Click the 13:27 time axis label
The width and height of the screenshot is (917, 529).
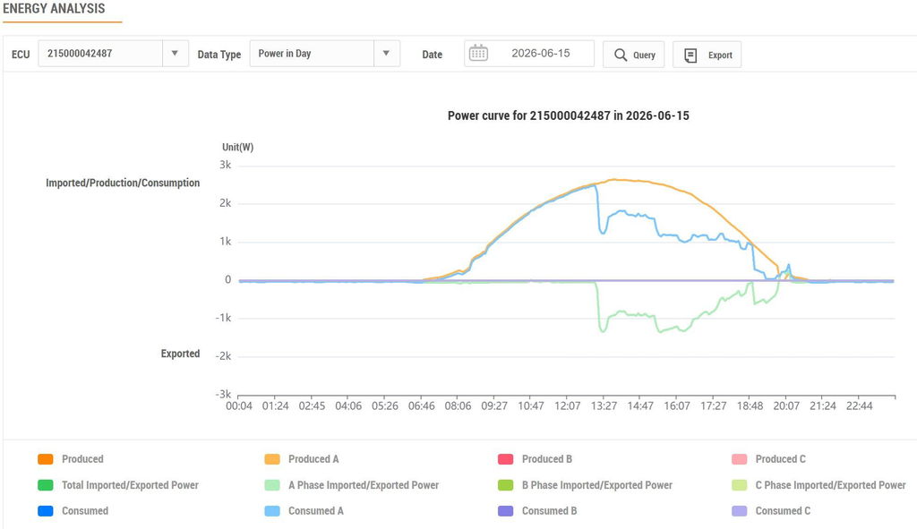click(604, 405)
